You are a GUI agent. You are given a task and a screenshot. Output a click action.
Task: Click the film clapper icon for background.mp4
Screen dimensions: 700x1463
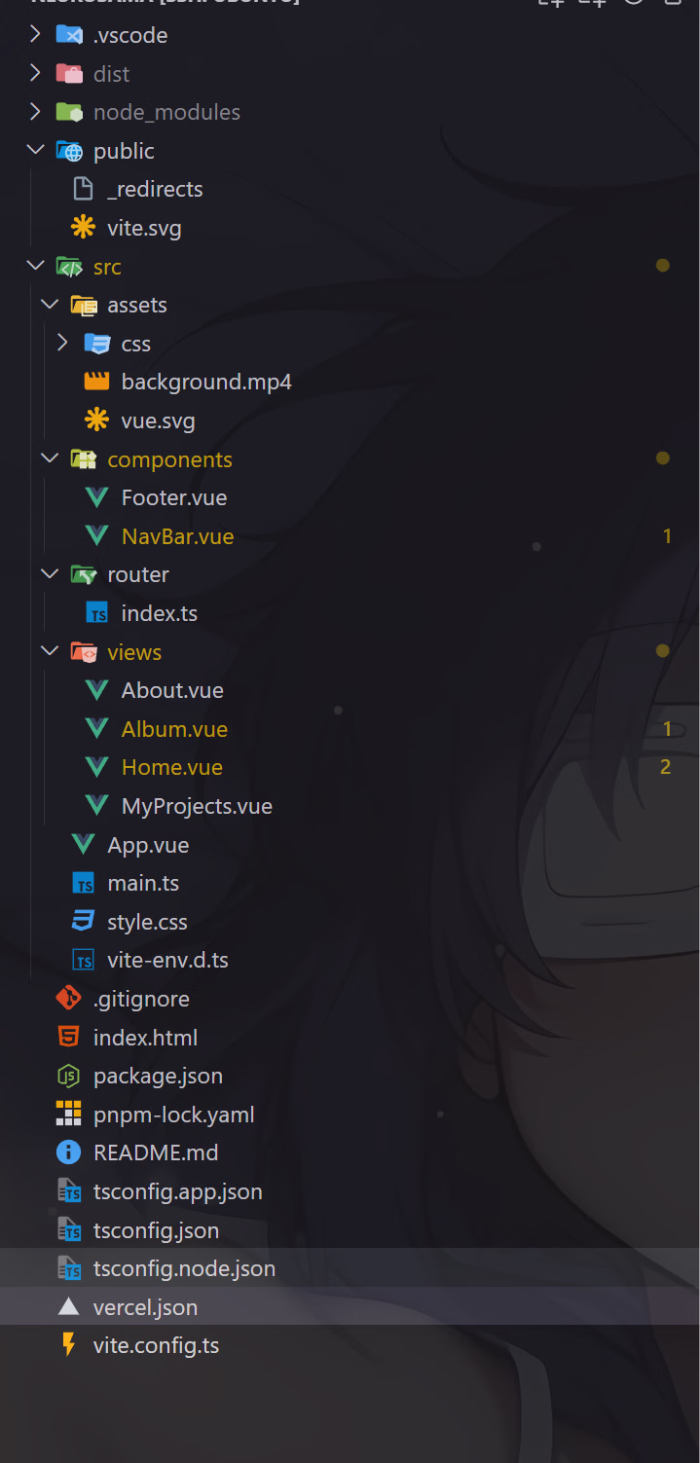click(x=96, y=382)
